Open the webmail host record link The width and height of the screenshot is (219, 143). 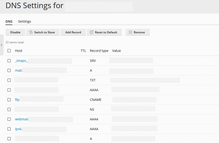pos(22,119)
